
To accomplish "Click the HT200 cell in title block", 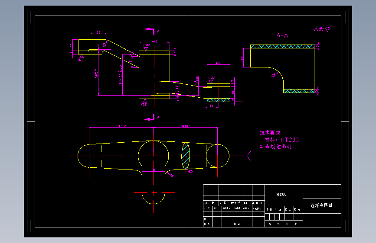I will pyautogui.click(x=281, y=195).
